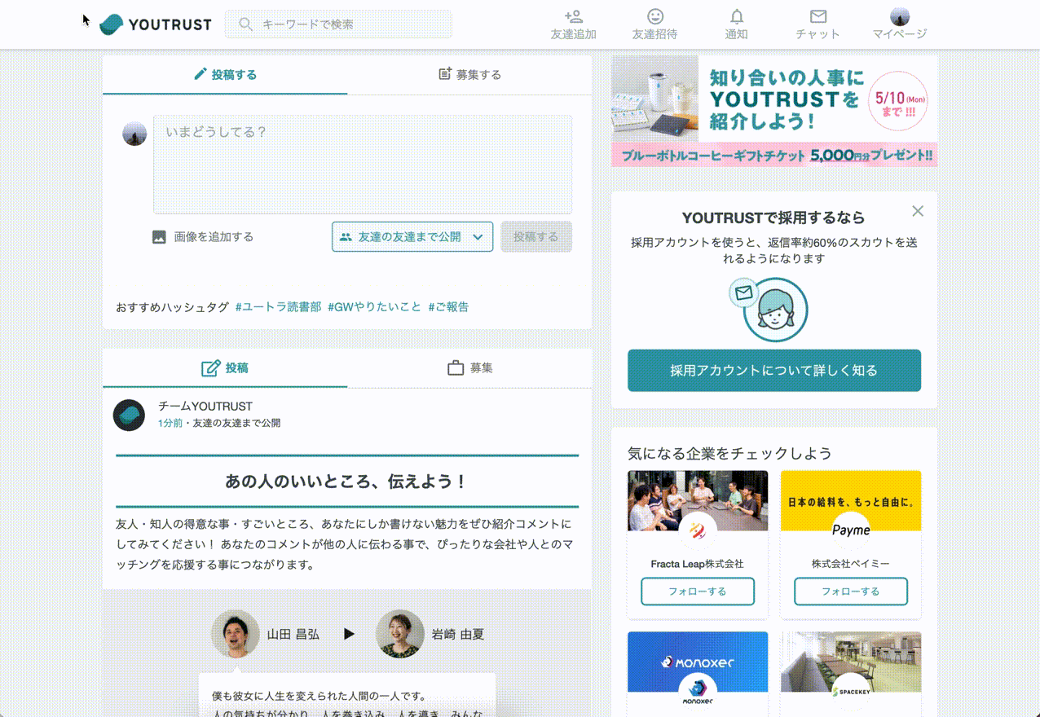Close the YOUTRUSTで採用するなら card
The width and height of the screenshot is (1040, 717).
tap(918, 211)
